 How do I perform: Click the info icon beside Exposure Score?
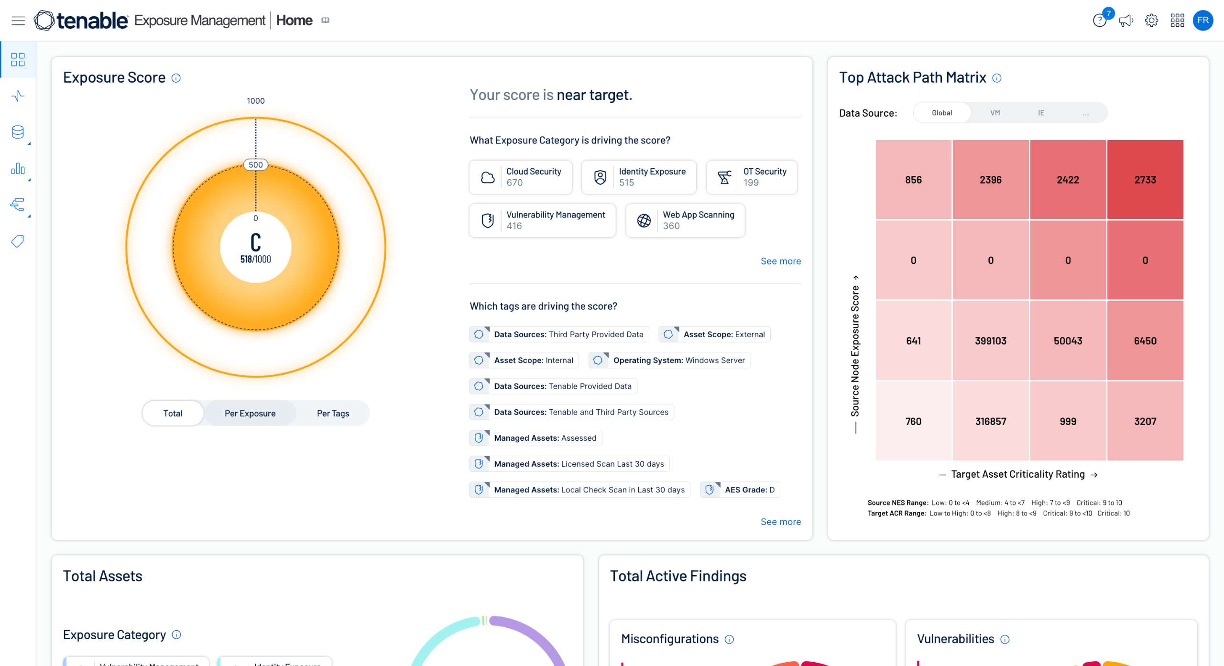(x=176, y=78)
